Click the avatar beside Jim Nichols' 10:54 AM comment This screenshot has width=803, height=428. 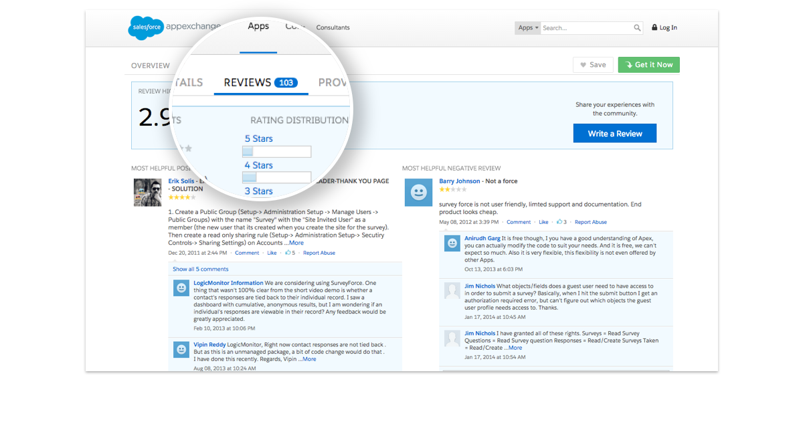[x=452, y=337]
